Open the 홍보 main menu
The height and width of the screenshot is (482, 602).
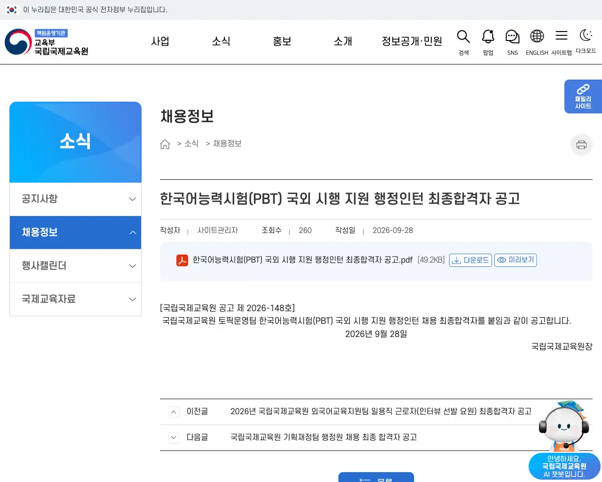point(282,41)
